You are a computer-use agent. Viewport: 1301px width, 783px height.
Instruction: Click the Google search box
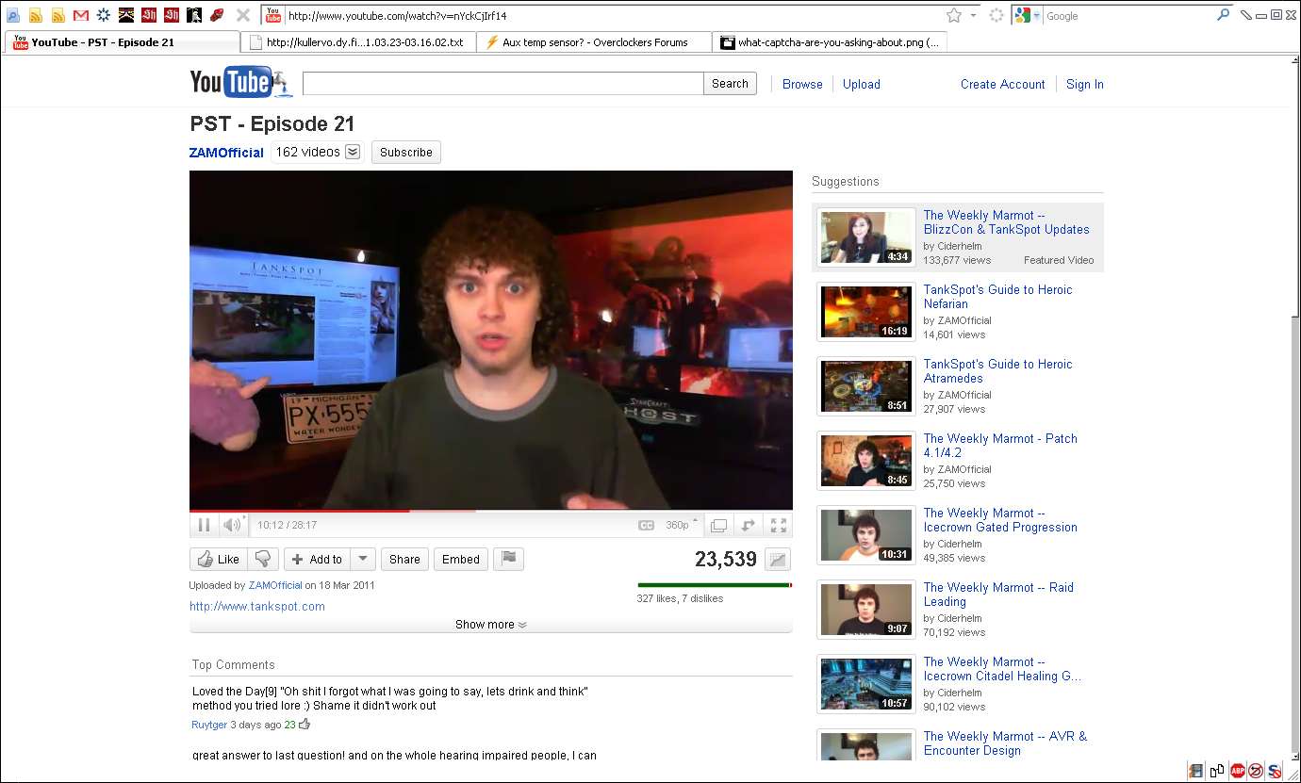click(x=1128, y=15)
